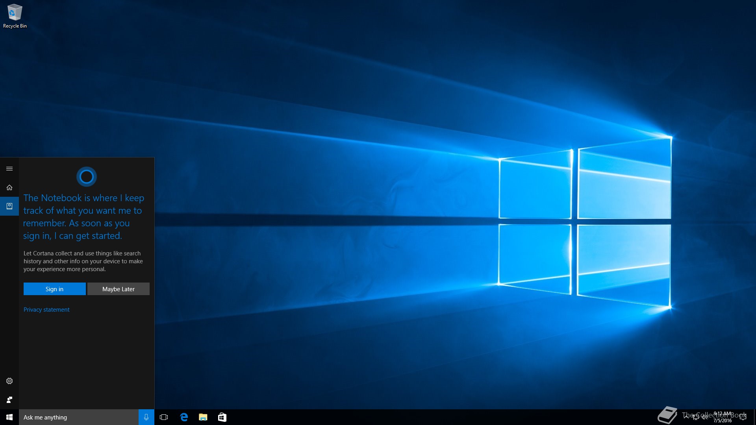The width and height of the screenshot is (756, 425).
Task: Launch Microsoft Edge from taskbar
Action: (184, 417)
